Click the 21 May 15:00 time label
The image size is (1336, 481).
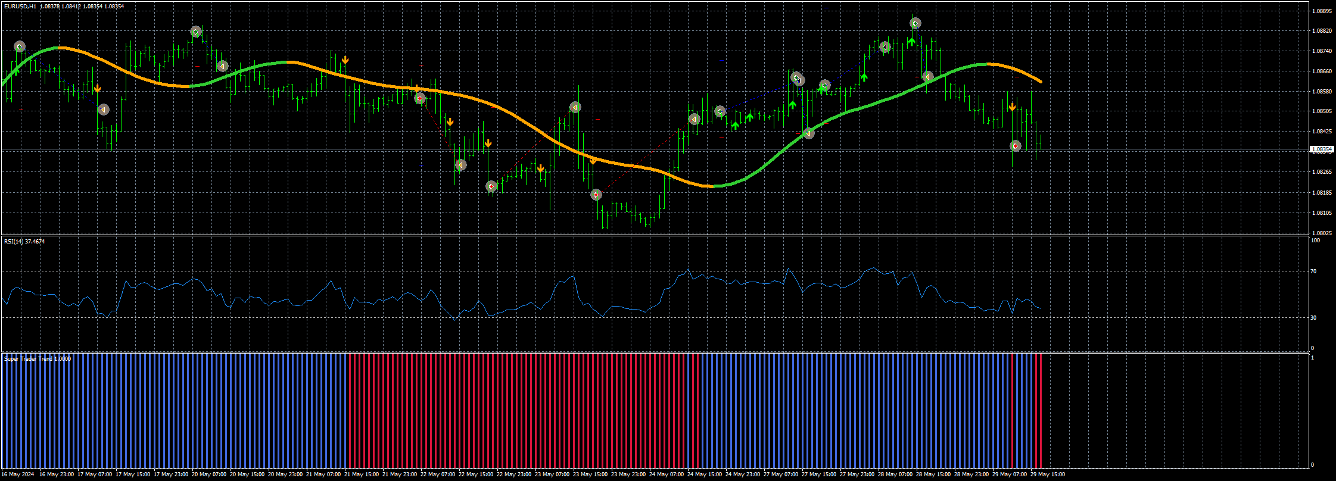click(362, 474)
